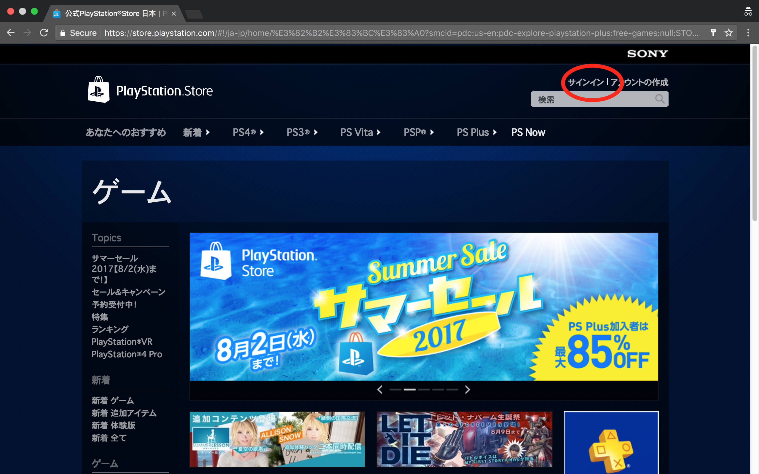Open PlayStation VR topic link
759x474 pixels.
(122, 342)
